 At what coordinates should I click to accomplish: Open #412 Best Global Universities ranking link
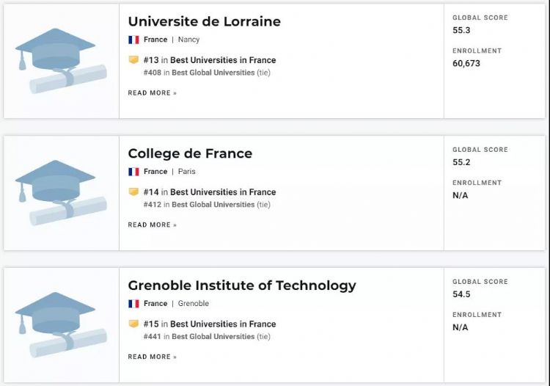(213, 205)
